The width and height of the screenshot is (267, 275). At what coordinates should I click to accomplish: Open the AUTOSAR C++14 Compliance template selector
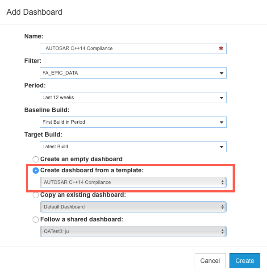[x=133, y=183]
